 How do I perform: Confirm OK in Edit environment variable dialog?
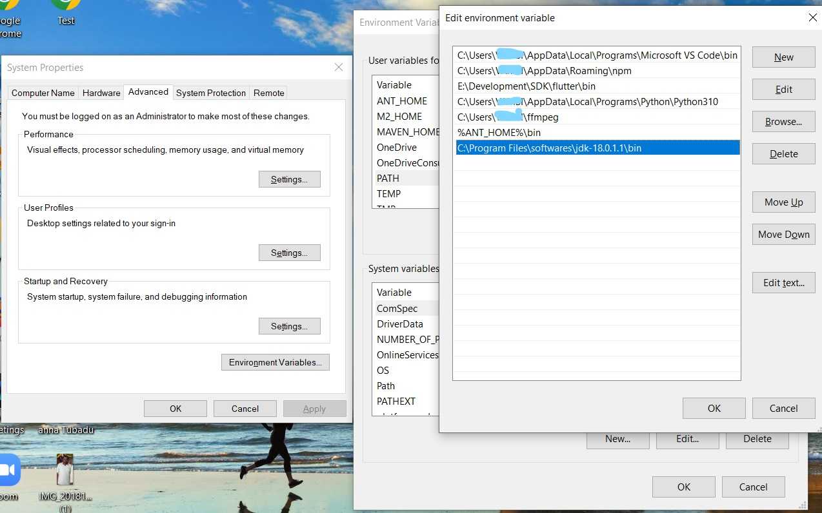click(714, 408)
